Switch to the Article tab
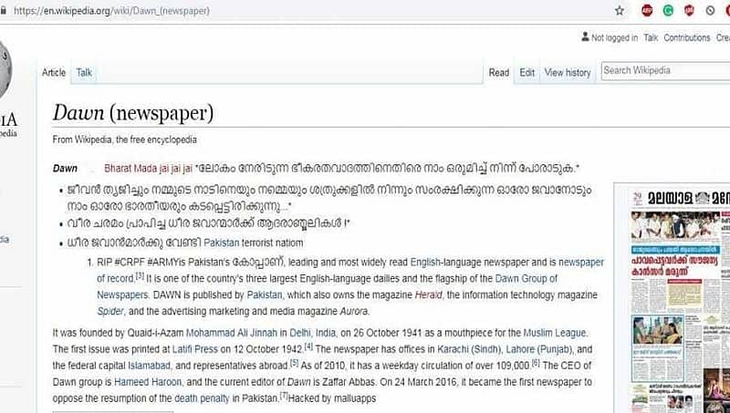 pyautogui.click(x=54, y=73)
